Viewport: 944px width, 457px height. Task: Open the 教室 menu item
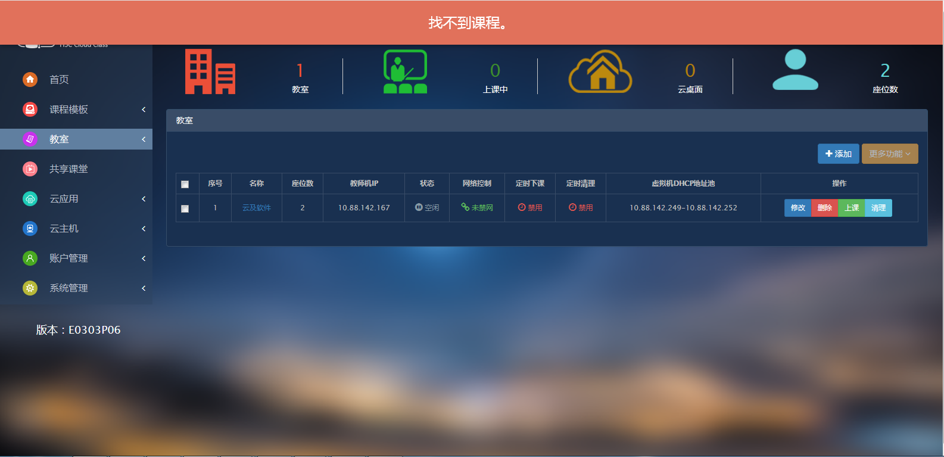(x=59, y=139)
